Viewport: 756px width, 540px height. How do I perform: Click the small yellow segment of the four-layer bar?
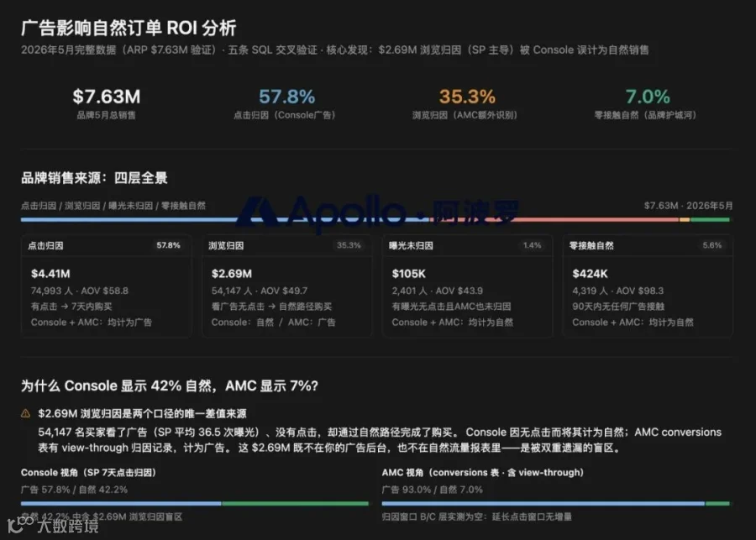[685, 220]
